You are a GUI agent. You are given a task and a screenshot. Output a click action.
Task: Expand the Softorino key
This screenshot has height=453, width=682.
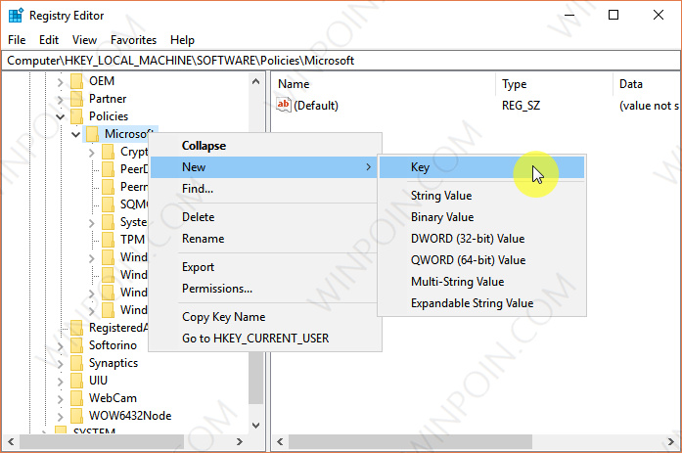[x=60, y=346]
